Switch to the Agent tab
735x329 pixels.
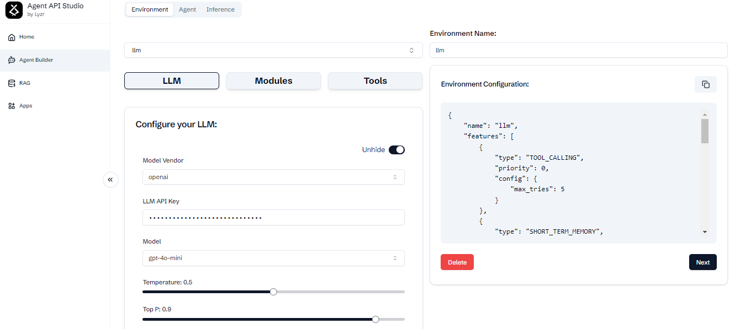coord(187,9)
